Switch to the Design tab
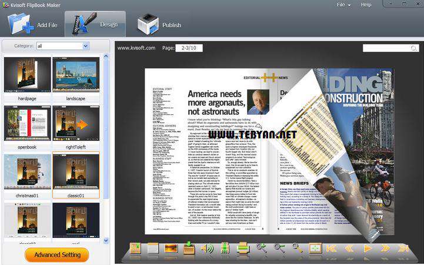 point(95,24)
